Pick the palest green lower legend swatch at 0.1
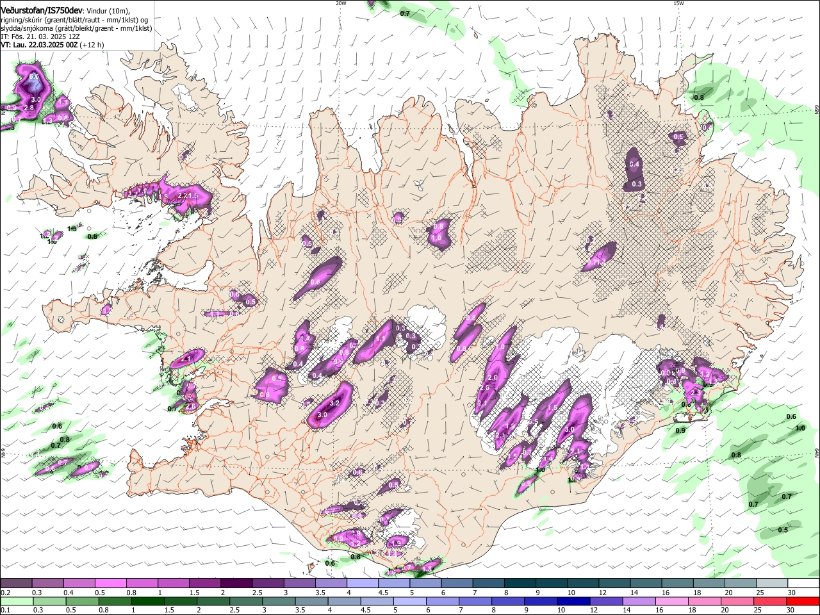The image size is (820, 615). (x=17, y=601)
